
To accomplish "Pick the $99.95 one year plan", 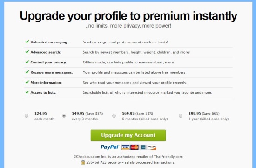I will click(x=181, y=116).
